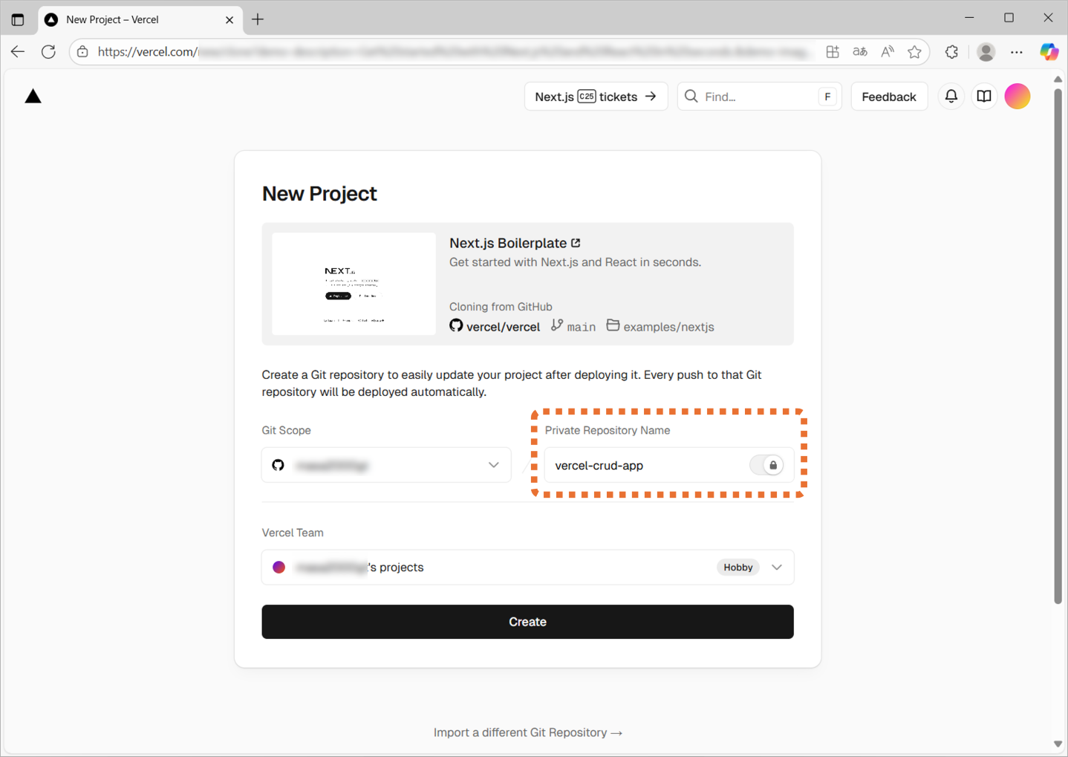Open browser settings and more menu
Screen dimensions: 1068x757
coord(1016,52)
